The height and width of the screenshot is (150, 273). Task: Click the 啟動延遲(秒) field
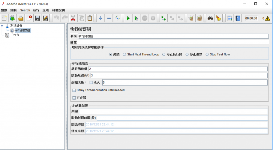point(179,76)
